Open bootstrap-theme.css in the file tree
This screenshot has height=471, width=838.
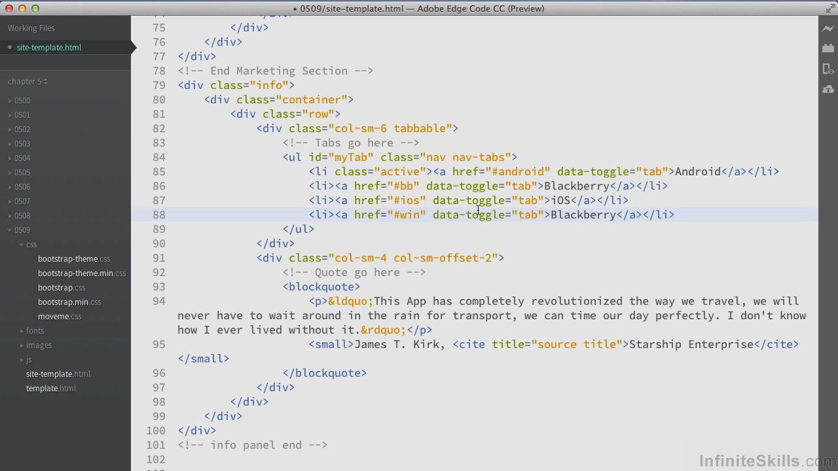(74, 259)
